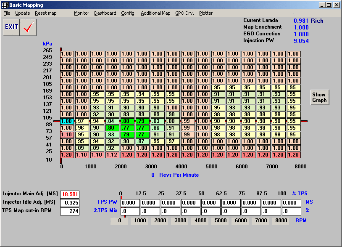Click the 4000 RPM box in the bottom scale
Viewport: 342px width, 247px height.
point(200,220)
